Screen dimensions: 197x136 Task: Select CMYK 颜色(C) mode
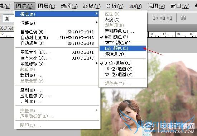(123, 43)
